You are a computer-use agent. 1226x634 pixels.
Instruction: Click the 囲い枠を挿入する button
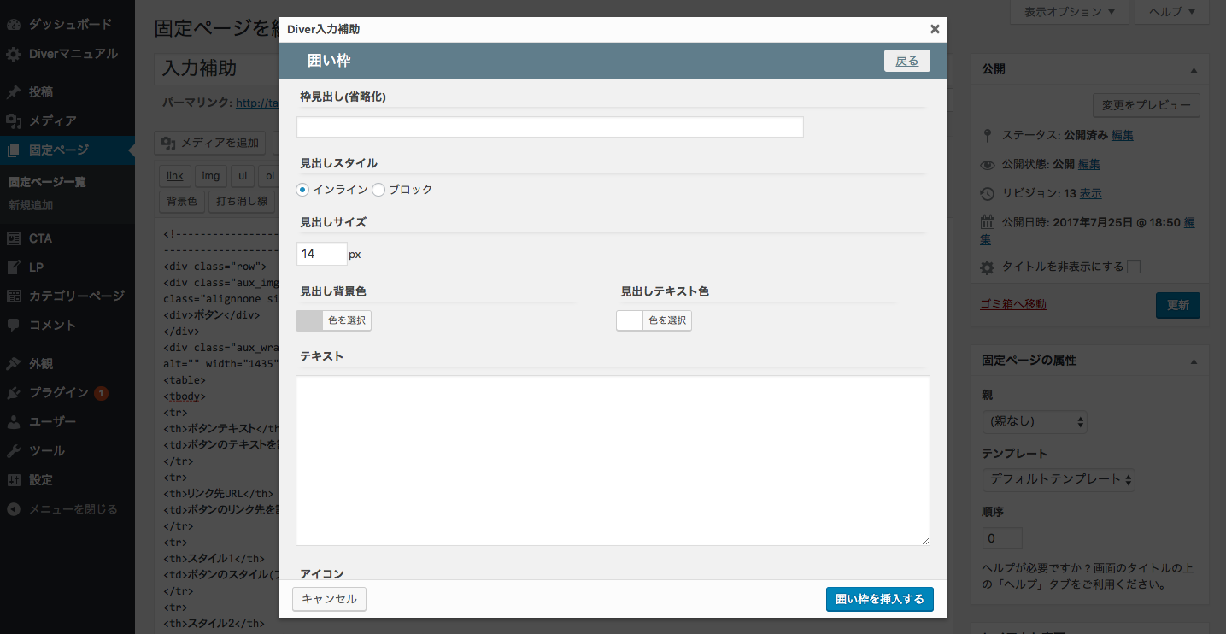(880, 599)
